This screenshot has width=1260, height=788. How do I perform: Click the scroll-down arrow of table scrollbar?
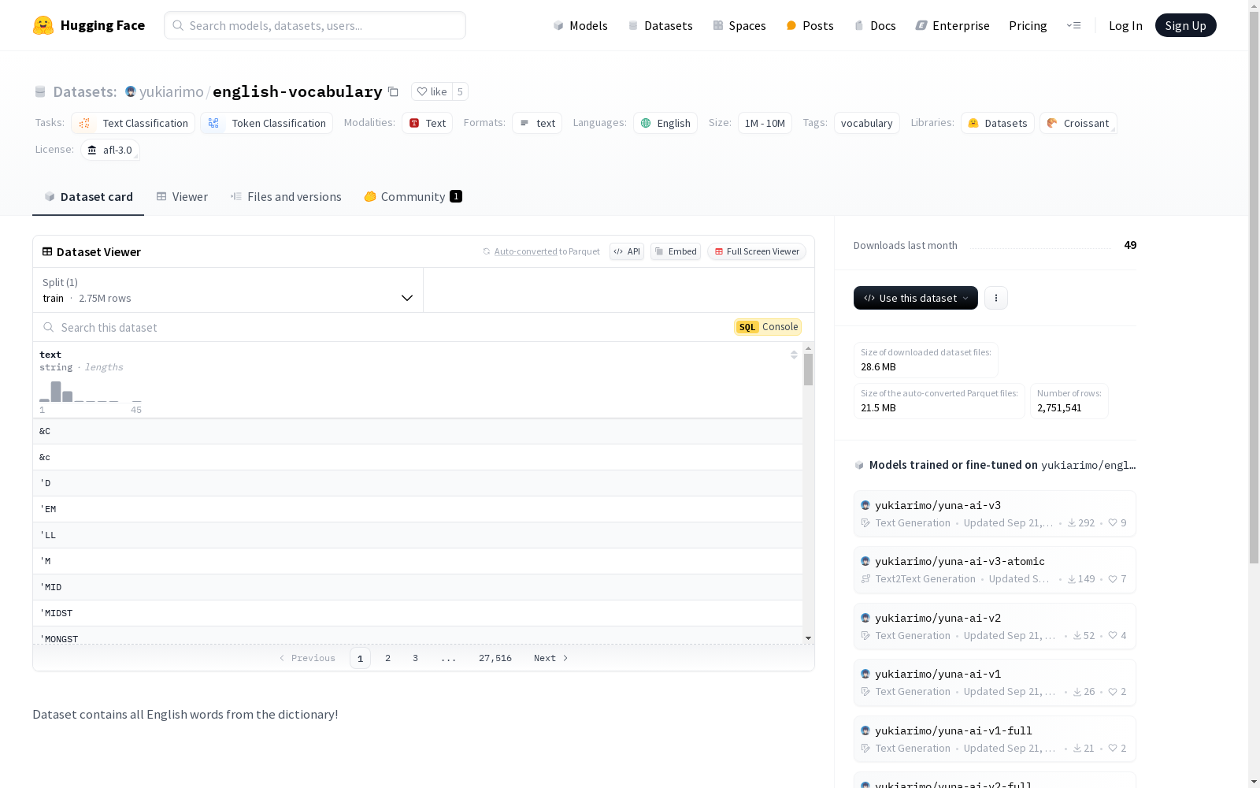coord(808,638)
